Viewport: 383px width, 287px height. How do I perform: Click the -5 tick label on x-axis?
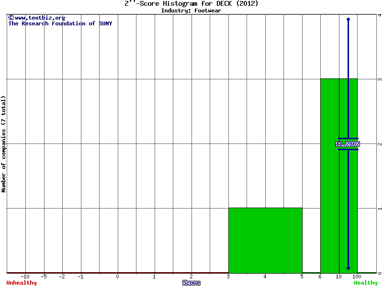coord(44,276)
